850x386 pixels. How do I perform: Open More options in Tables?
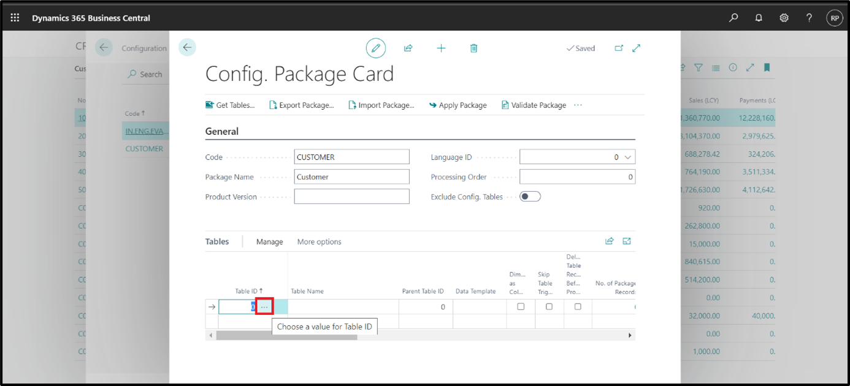click(x=320, y=241)
